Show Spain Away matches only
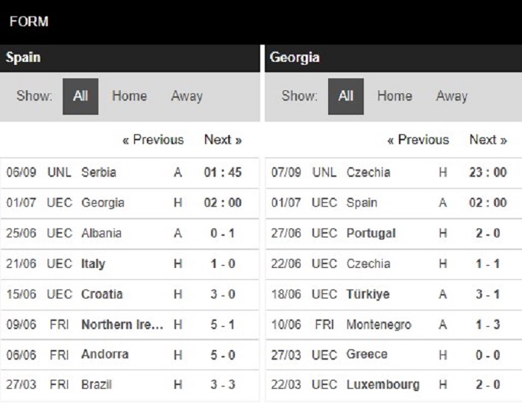 pos(186,96)
